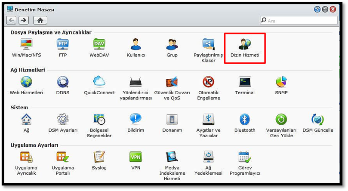
Task: Open the VPN settings icon
Action: (x=136, y=157)
